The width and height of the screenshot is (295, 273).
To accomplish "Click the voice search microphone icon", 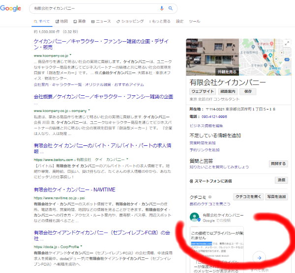I will [x=162, y=8].
